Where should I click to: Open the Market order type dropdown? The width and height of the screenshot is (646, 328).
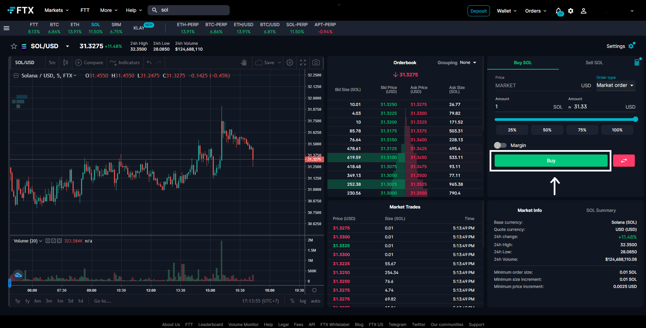[615, 85]
